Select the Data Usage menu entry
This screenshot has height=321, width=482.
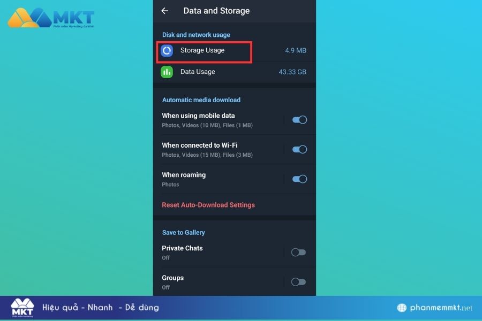[197, 72]
